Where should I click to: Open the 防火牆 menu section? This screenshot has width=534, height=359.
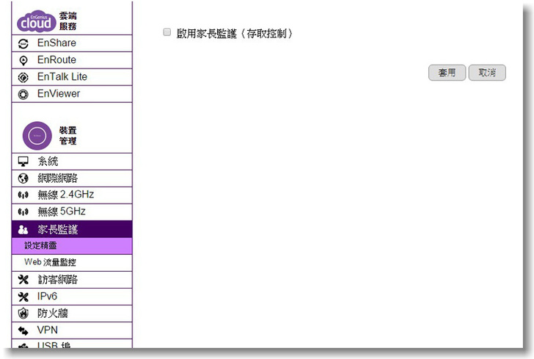(72, 313)
